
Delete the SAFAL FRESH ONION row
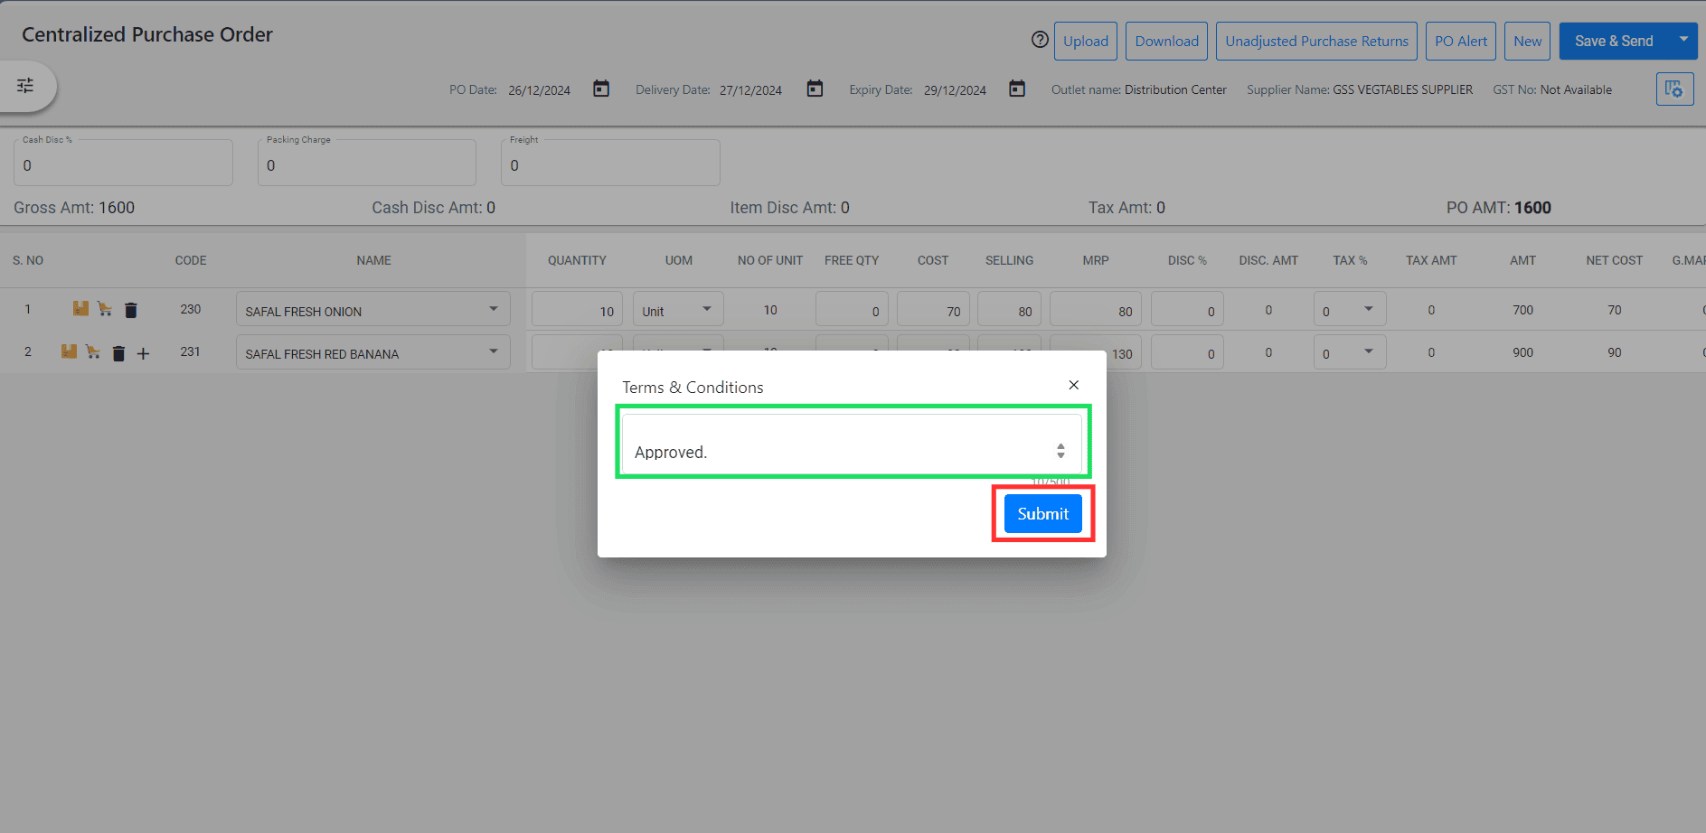131,310
